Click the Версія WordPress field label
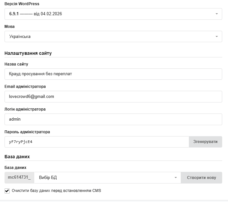The width and height of the screenshot is (228, 202). click(22, 4)
